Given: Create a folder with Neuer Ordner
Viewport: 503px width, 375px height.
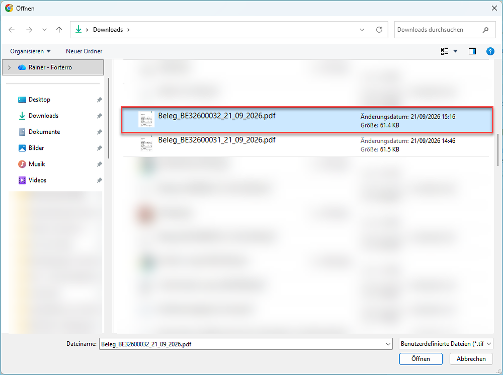Looking at the screenshot, I should point(84,51).
